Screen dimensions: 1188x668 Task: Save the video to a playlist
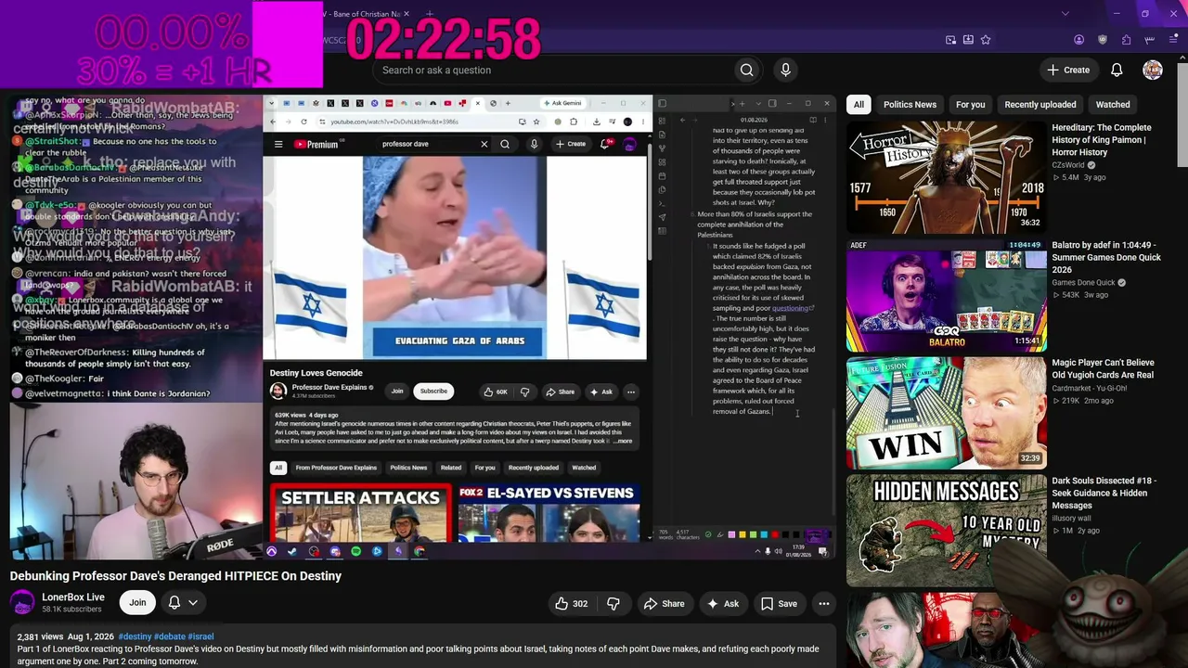[x=779, y=604]
